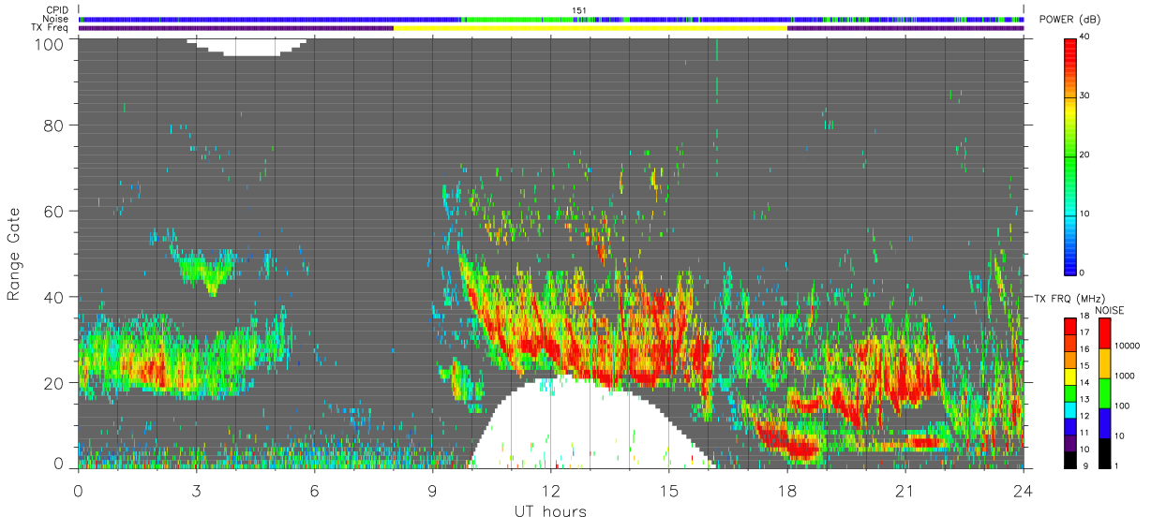Click the 12 tick on TX FRQ legend
Viewport: 1151px width, 531px height.
pyautogui.click(x=1084, y=416)
